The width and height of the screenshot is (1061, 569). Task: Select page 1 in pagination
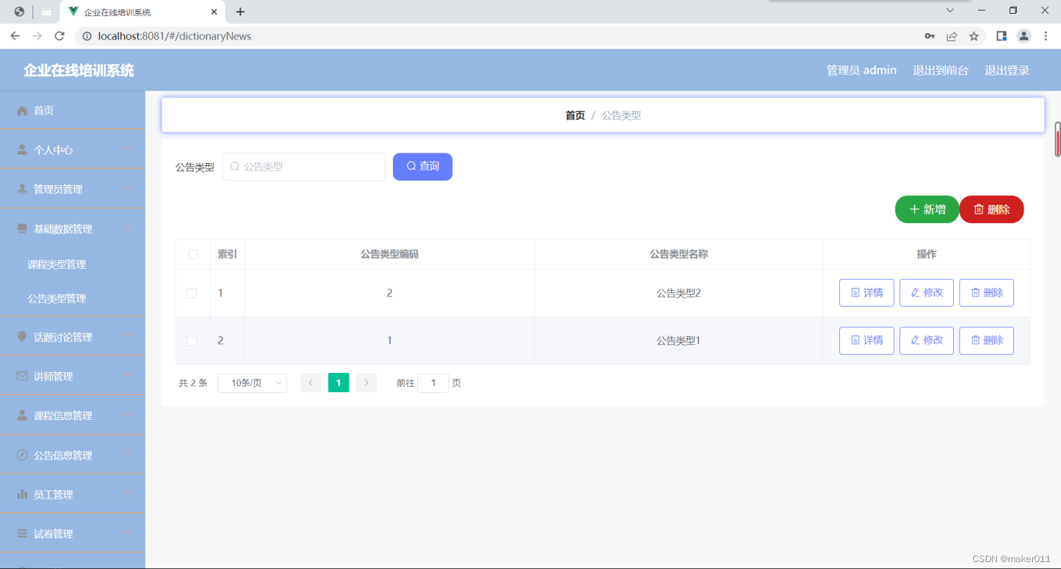point(338,383)
